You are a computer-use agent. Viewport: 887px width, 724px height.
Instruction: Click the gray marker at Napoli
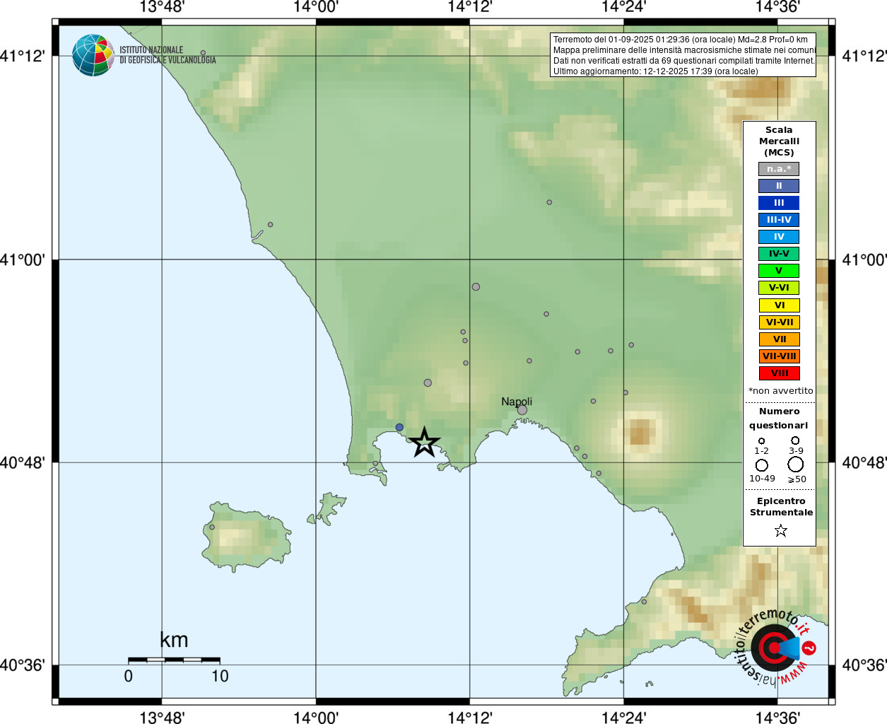click(x=522, y=410)
